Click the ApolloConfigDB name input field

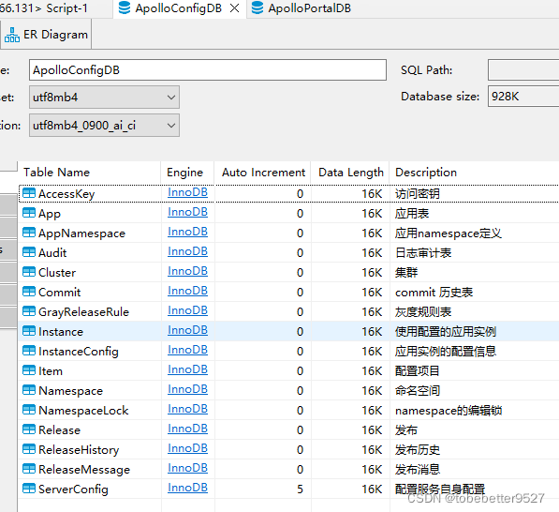[x=208, y=70]
